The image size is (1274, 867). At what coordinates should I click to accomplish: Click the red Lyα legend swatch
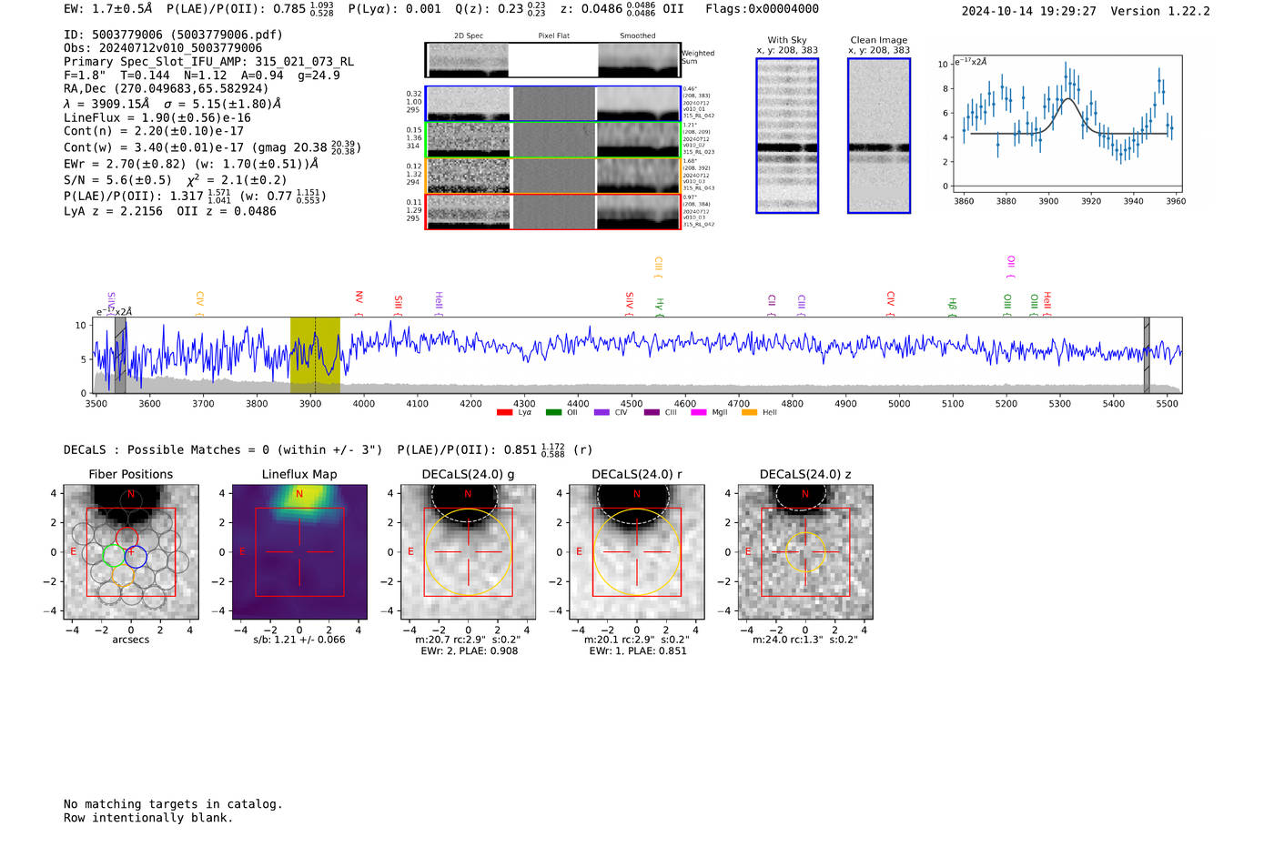[x=504, y=413]
